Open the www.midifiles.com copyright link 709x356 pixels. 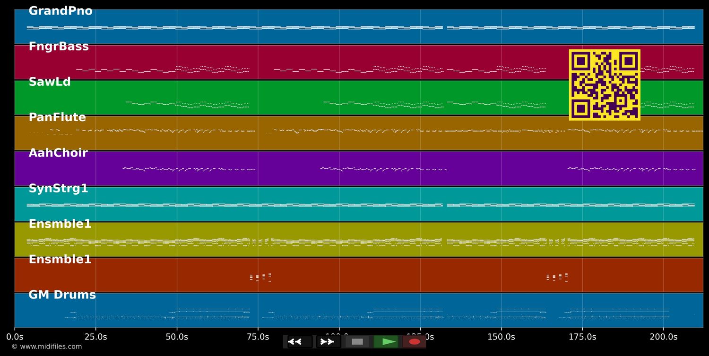46,347
